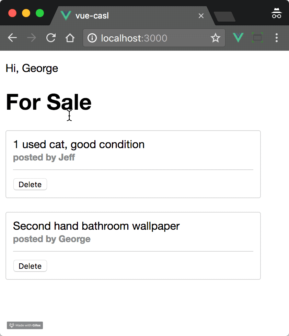Click the "Second hand bathroom wallpaper" title
The height and width of the screenshot is (336, 289).
click(96, 226)
